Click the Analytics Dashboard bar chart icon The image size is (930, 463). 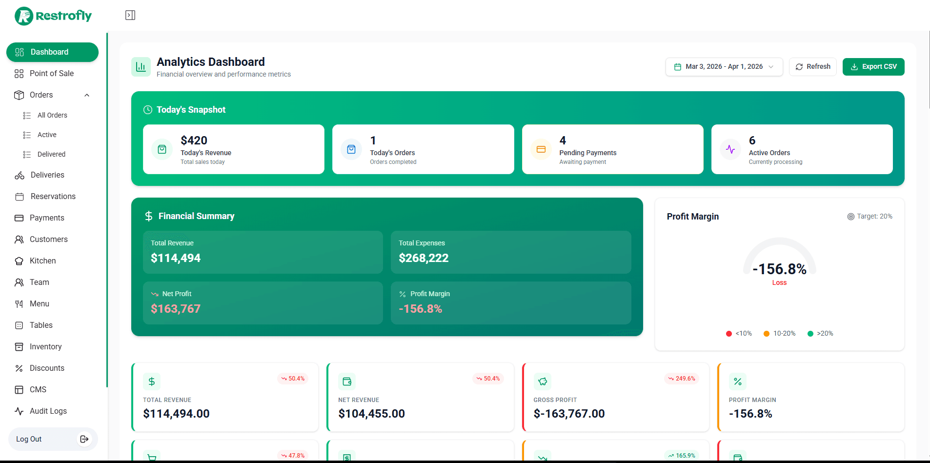[x=141, y=67]
